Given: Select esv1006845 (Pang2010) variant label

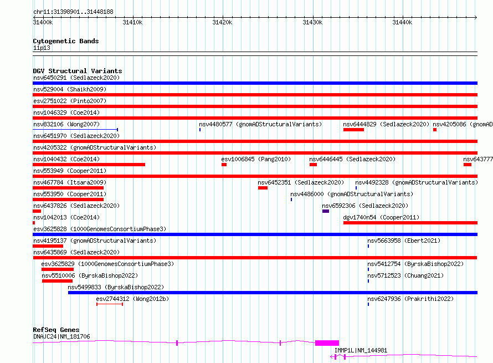Looking at the screenshot, I should [x=256, y=159].
